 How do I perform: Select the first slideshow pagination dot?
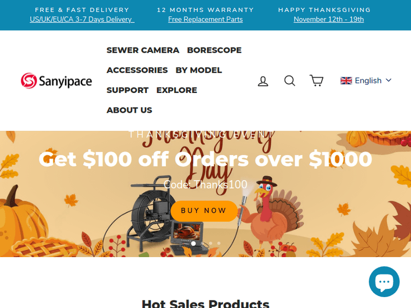click(193, 243)
